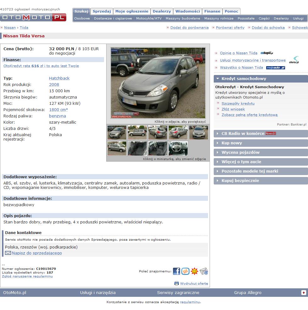Click the smiling sun share icon
This screenshot has width=308, height=310.
coord(195,271)
